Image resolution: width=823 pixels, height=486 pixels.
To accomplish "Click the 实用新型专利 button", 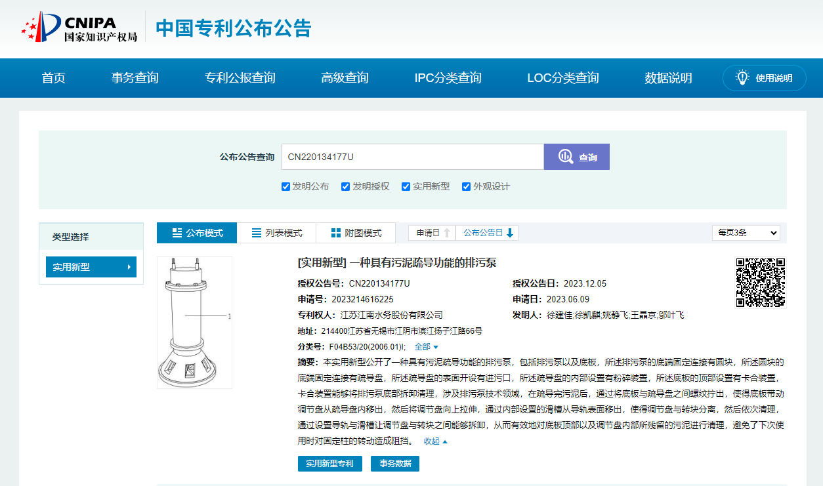I will click(330, 464).
